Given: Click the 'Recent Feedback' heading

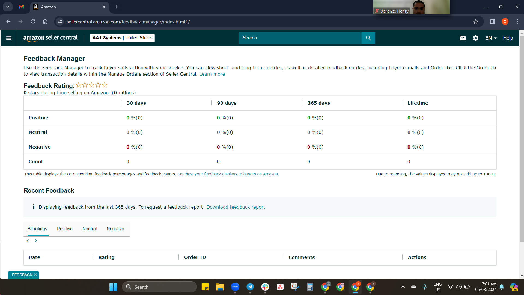Looking at the screenshot, I should coord(49,190).
